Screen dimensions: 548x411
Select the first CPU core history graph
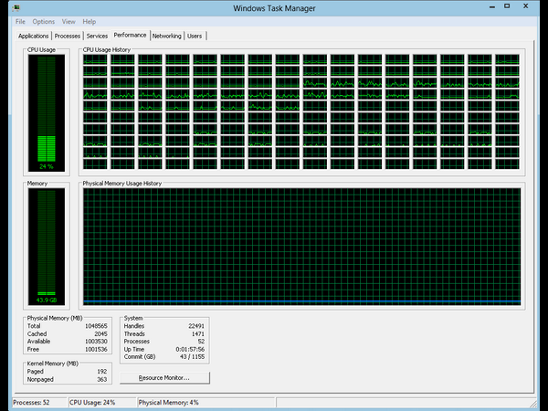[95, 59]
